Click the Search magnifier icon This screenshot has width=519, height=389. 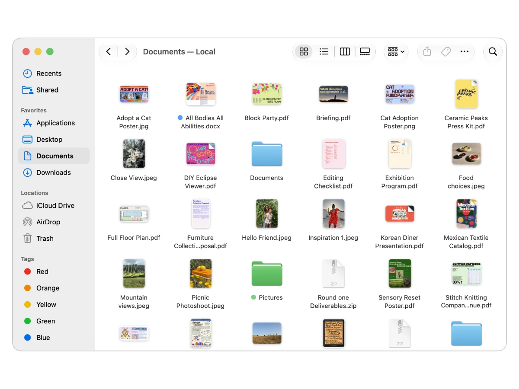[493, 52]
